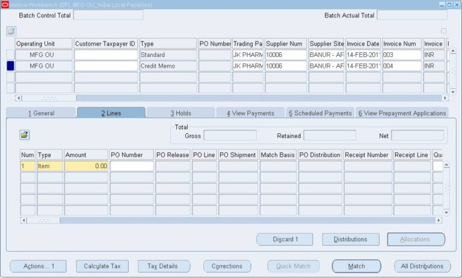Click the Match Basis column header

click(x=277, y=155)
